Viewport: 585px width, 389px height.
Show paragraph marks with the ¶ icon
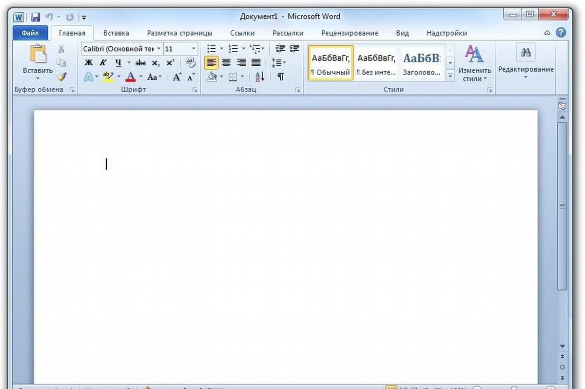281,77
